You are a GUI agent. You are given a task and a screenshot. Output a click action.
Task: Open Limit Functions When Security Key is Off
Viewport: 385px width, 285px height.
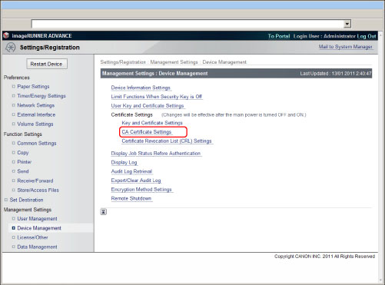coord(157,97)
